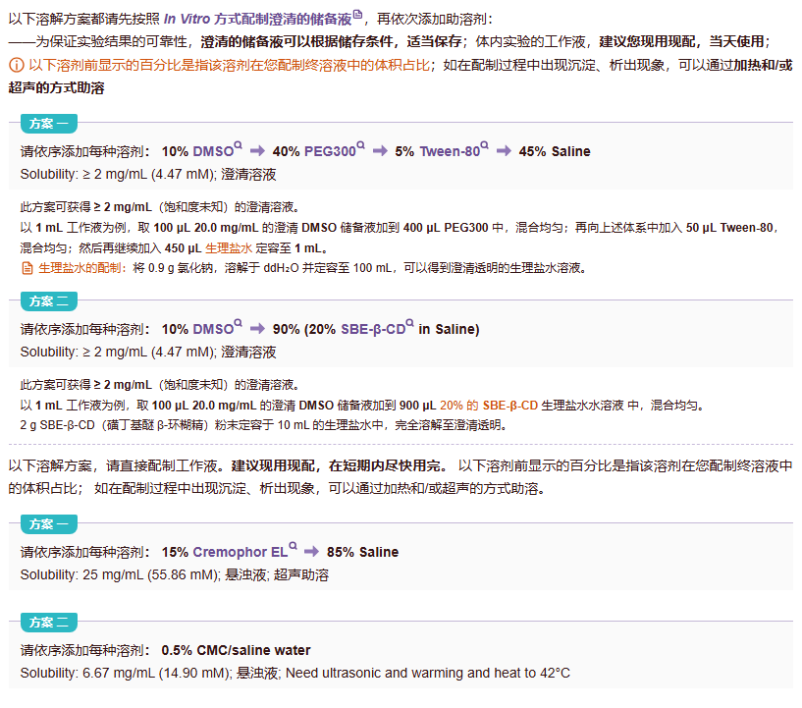This screenshot has height=708, width=802.
Task: Click search icon beside DMSO in 方案二
Action: tap(238, 323)
